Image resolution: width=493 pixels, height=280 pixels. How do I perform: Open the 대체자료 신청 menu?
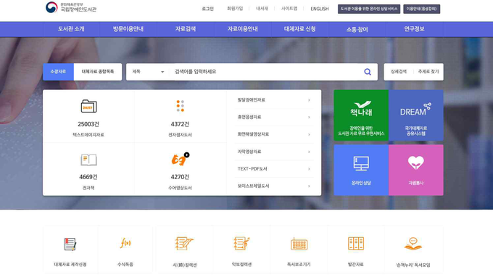click(300, 29)
